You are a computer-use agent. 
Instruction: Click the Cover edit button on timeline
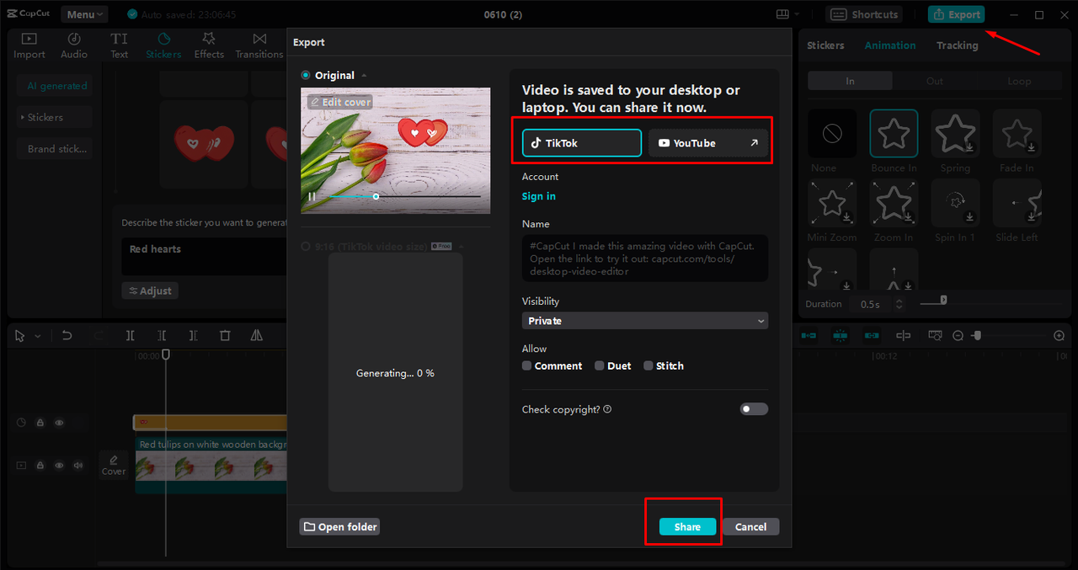tap(114, 464)
